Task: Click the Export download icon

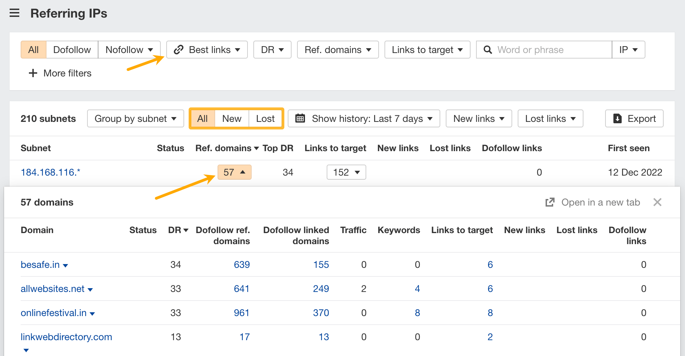Action: pos(618,119)
